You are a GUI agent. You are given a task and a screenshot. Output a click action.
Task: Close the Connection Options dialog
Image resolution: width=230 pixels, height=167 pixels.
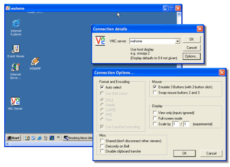[x=222, y=72]
